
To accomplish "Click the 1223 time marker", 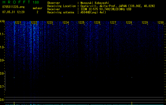I will [50, 23].
